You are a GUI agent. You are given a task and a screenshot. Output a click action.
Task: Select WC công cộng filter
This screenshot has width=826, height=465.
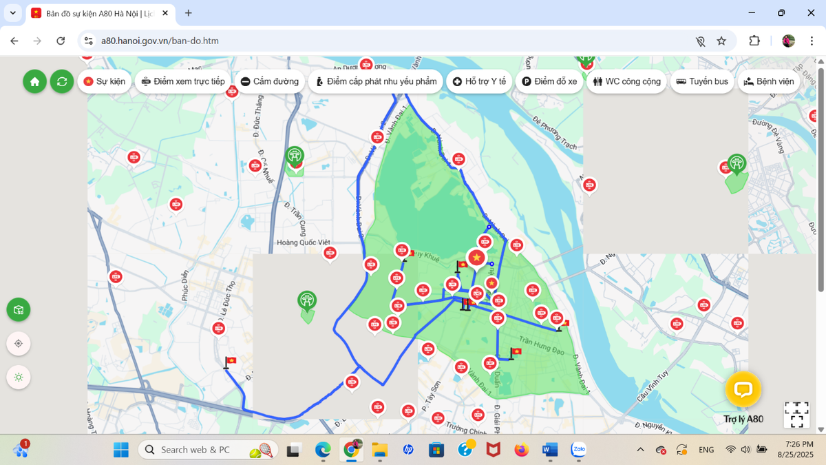626,81
